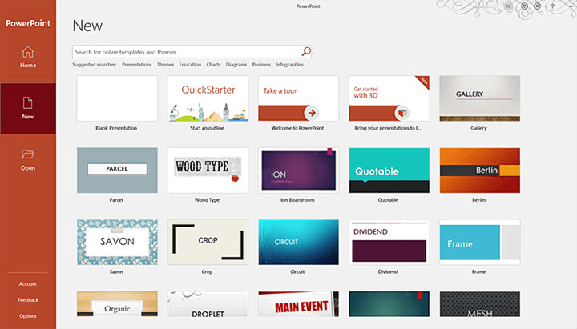The width and height of the screenshot is (577, 329).
Task: Open Help question mark icon
Action: click(552, 6)
